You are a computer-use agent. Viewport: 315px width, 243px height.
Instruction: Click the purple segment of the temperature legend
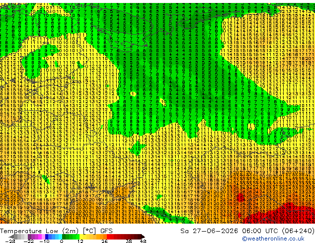pos(36,237)
